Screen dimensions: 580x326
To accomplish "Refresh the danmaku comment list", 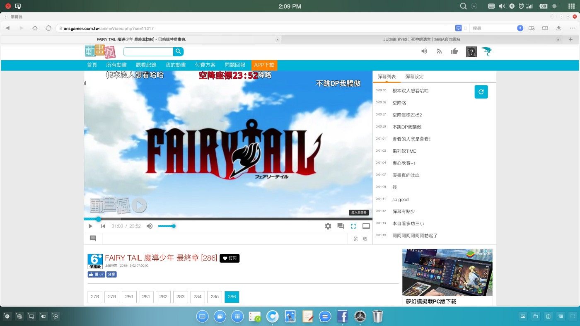I will point(481,92).
